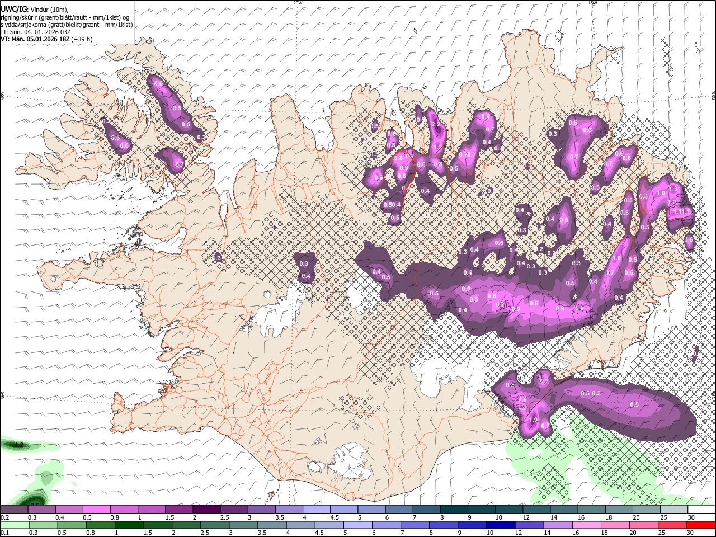The image size is (716, 537).
Task: Click the 1.9 snowfall value near south coast
Action: pyautogui.click(x=533, y=420)
